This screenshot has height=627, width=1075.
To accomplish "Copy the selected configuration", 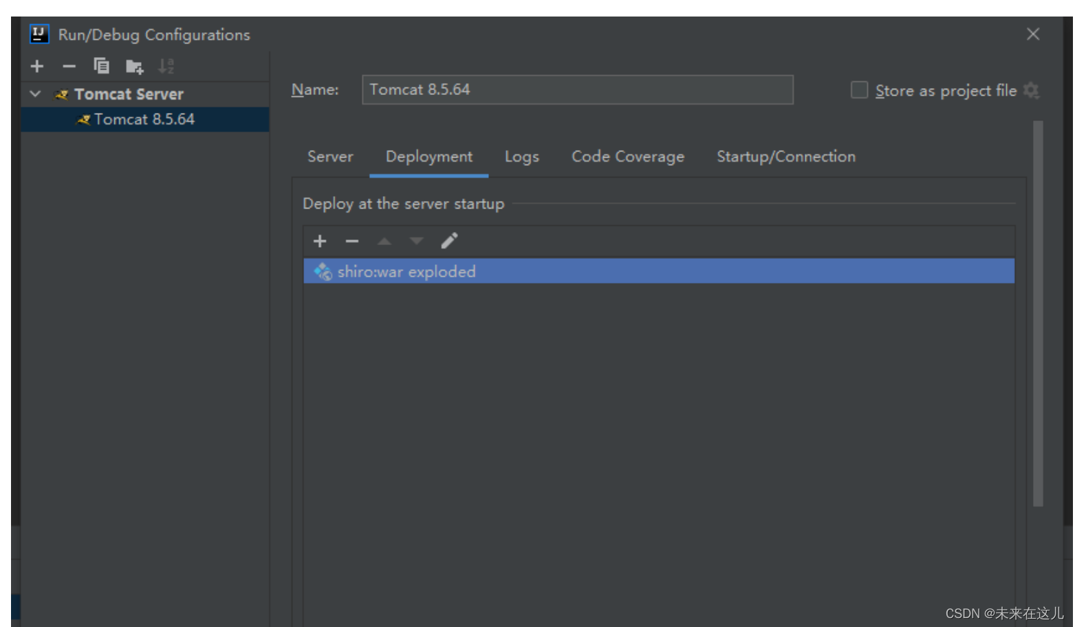I will coord(101,66).
